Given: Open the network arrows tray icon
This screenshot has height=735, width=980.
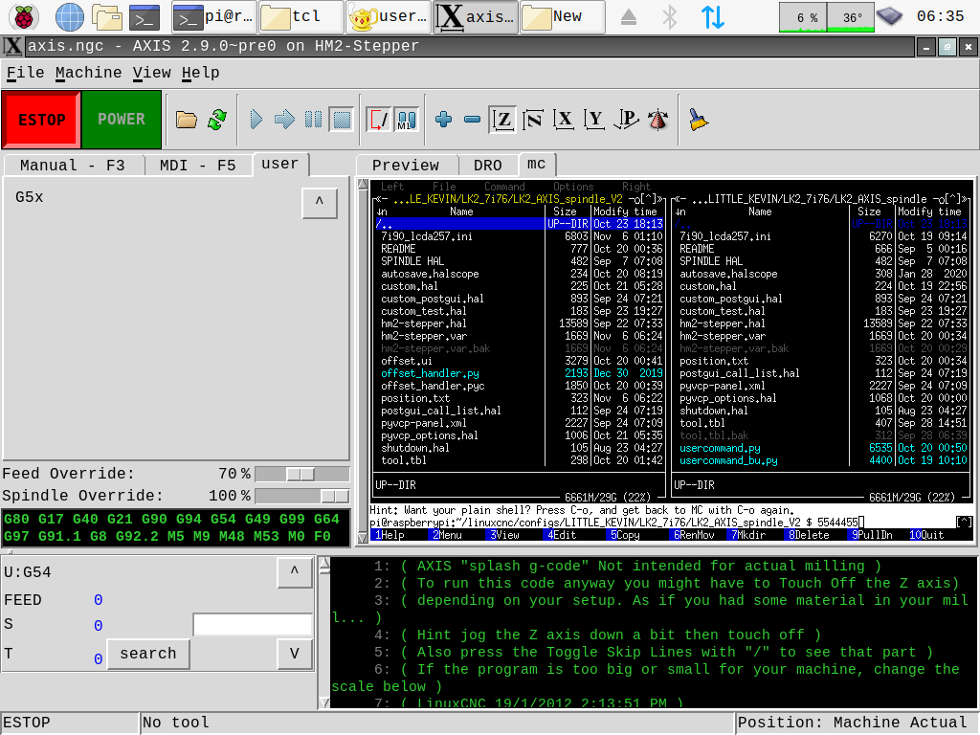Looking at the screenshot, I should (712, 17).
